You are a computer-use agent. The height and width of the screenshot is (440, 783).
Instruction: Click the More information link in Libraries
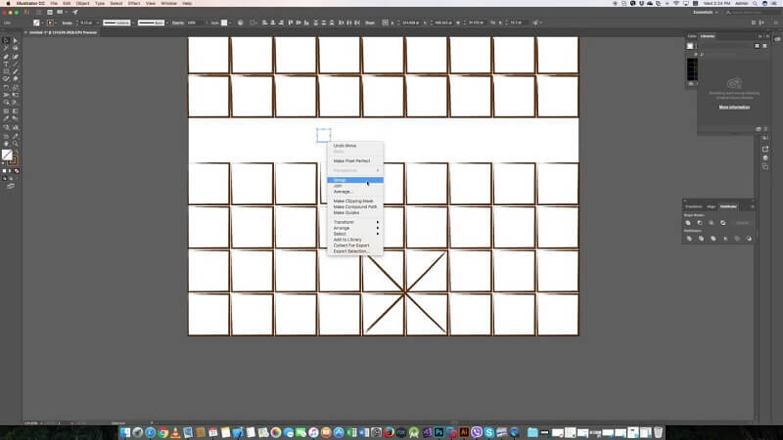[734, 107]
